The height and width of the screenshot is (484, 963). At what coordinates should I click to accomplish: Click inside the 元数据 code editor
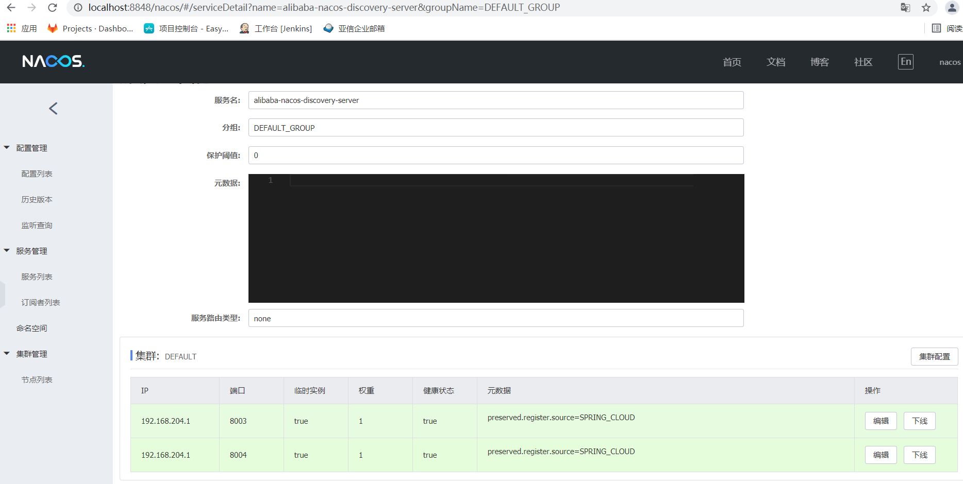pos(496,238)
